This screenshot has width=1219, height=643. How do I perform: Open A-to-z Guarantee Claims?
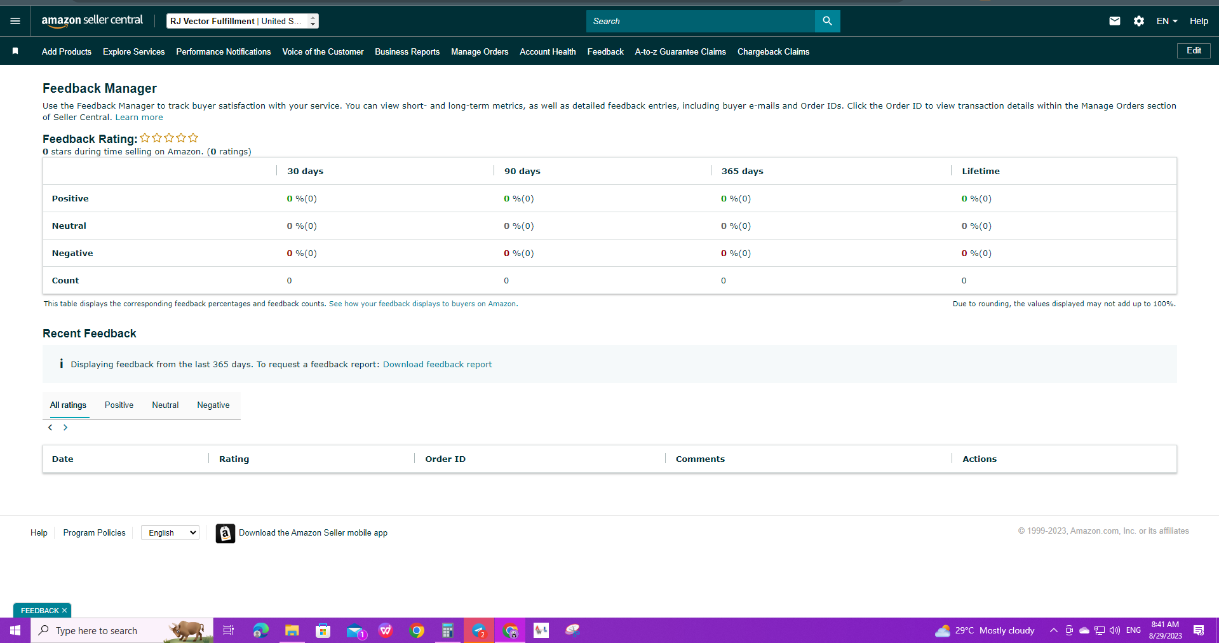pyautogui.click(x=680, y=51)
